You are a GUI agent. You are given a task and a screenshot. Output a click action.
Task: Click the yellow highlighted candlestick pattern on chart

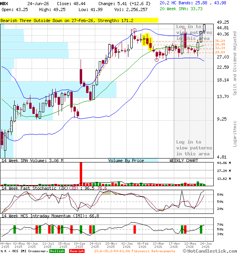(x=147, y=42)
